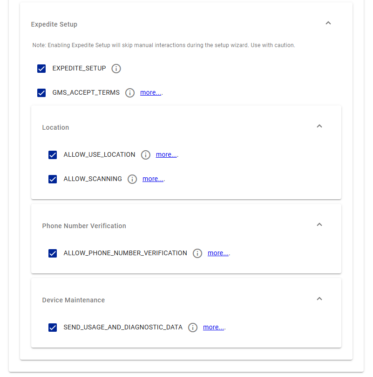Follow the more link for ALLOW_USE_LOCATION
This screenshot has width=373, height=377.
[166, 154]
